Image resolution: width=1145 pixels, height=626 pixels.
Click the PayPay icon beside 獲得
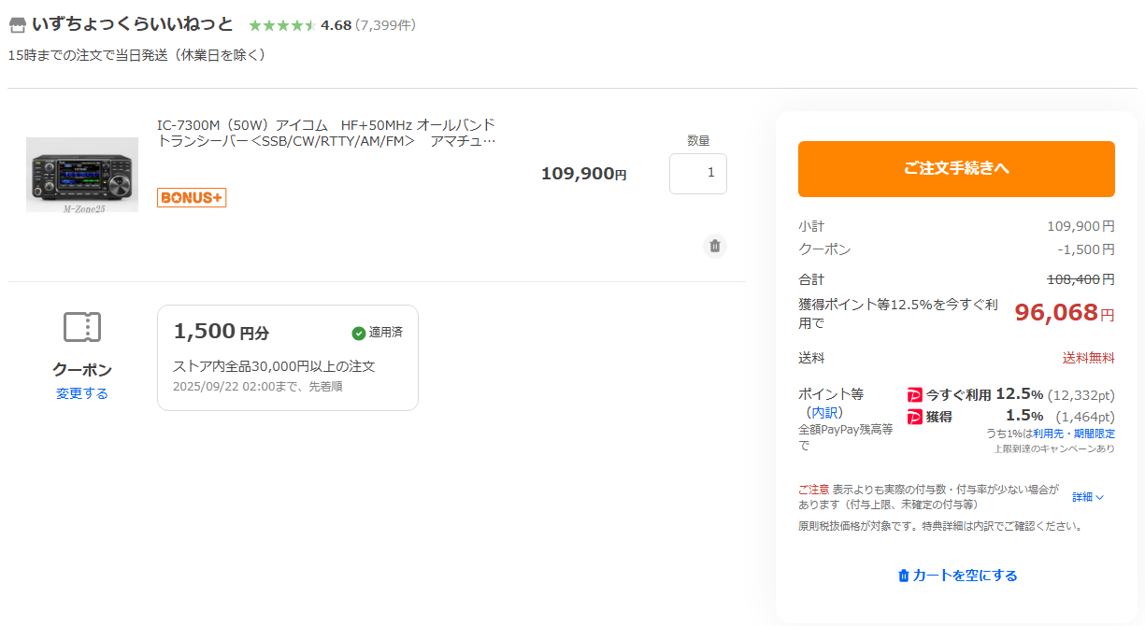915,417
